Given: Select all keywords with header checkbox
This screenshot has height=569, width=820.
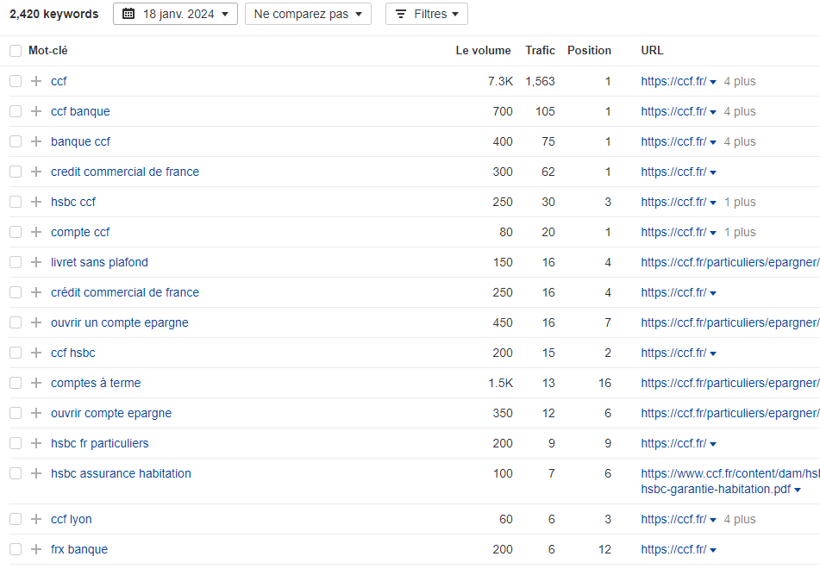Looking at the screenshot, I should [16, 51].
